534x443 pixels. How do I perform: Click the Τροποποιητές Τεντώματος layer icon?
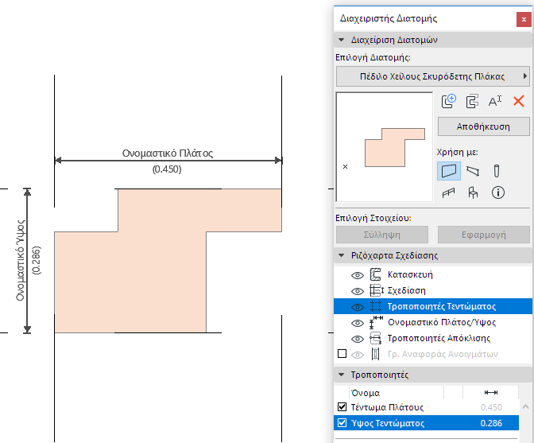pyautogui.click(x=376, y=306)
